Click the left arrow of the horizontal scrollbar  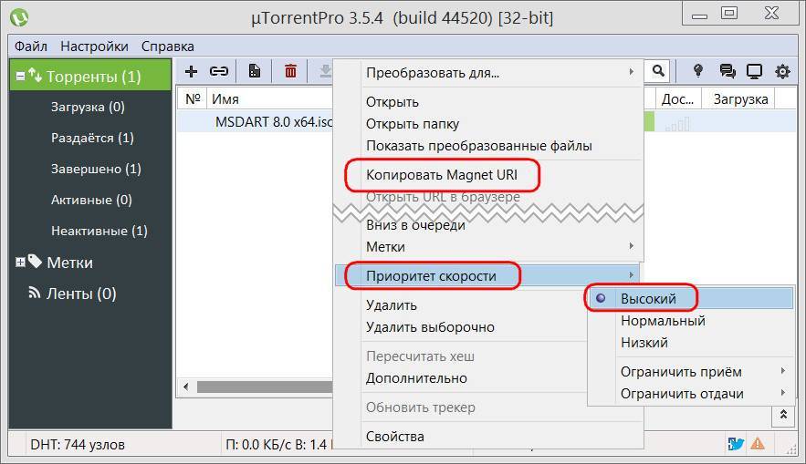click(x=185, y=387)
